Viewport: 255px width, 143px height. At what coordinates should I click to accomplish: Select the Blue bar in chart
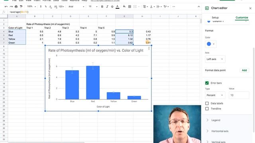point(72,85)
